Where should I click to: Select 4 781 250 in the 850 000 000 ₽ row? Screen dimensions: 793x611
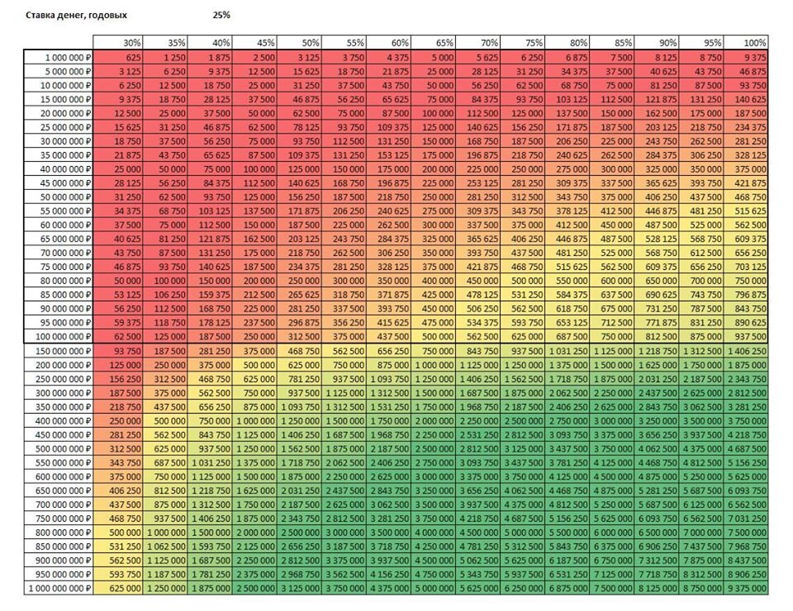click(x=478, y=547)
